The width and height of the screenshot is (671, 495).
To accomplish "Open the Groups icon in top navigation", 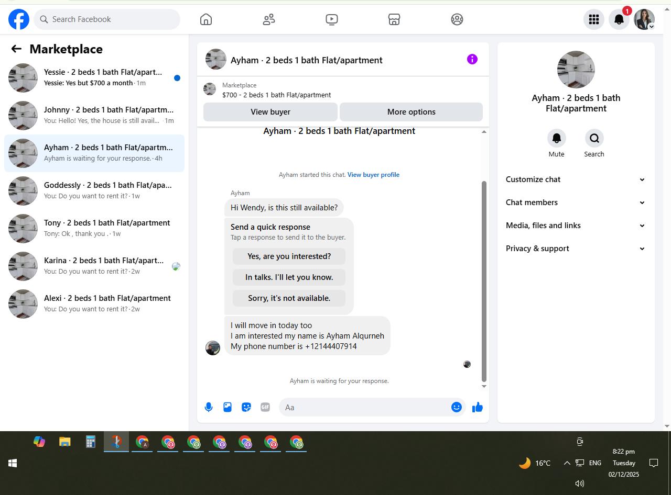I will coord(457,19).
